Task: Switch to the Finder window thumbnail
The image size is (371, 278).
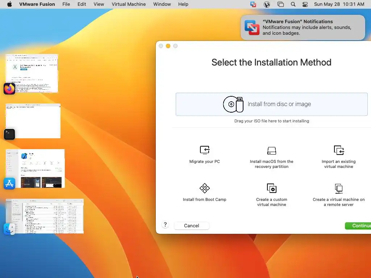Action: (45, 216)
